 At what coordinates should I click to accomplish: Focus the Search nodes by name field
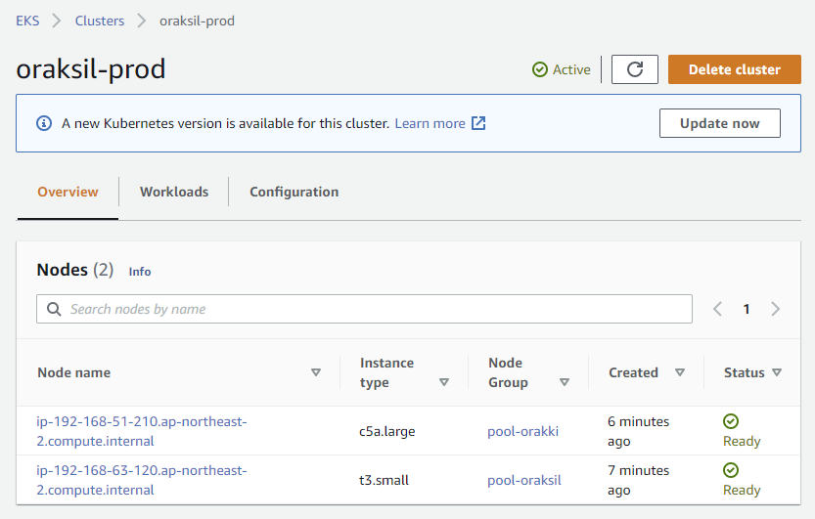tap(364, 309)
